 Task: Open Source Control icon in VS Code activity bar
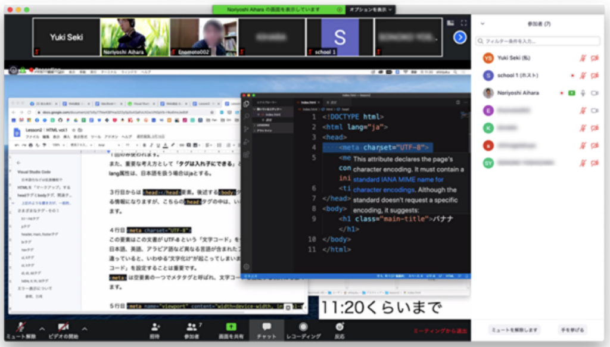tap(247, 129)
